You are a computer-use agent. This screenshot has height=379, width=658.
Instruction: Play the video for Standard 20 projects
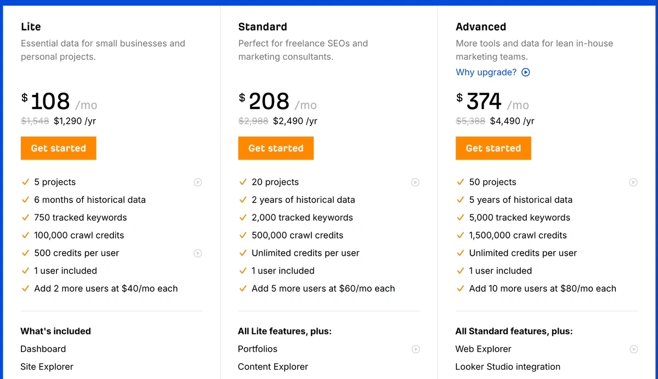click(x=416, y=182)
